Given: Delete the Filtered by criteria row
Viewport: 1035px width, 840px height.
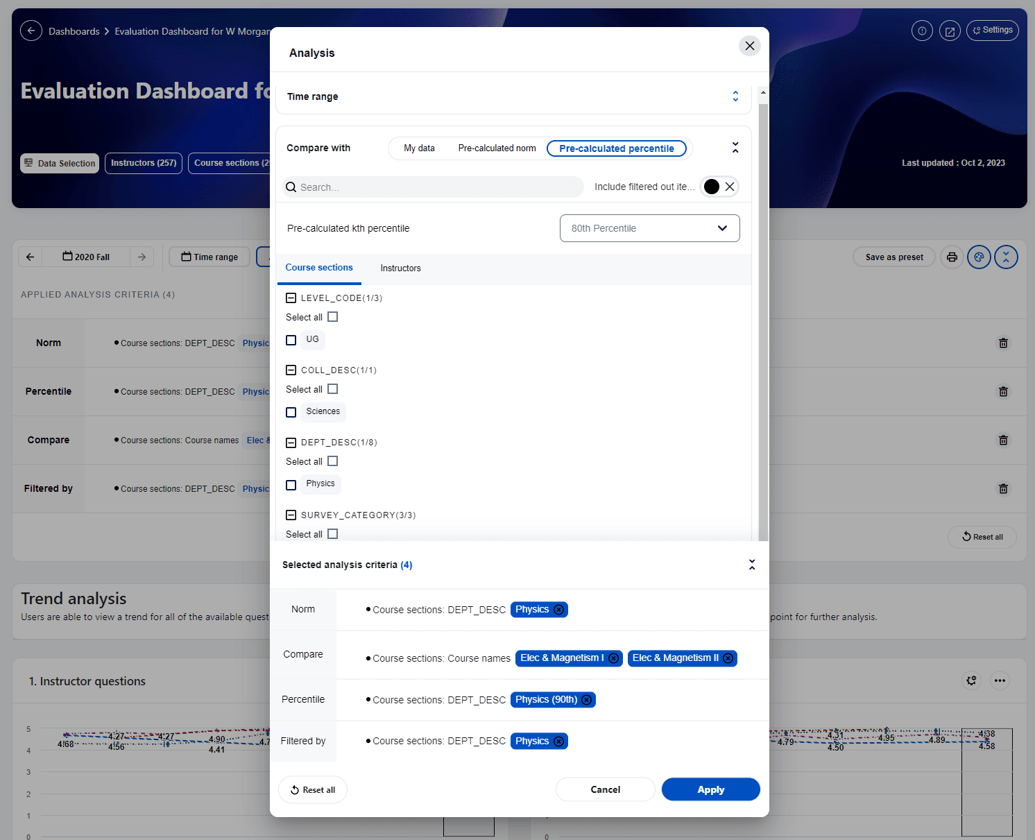Looking at the screenshot, I should (1003, 489).
